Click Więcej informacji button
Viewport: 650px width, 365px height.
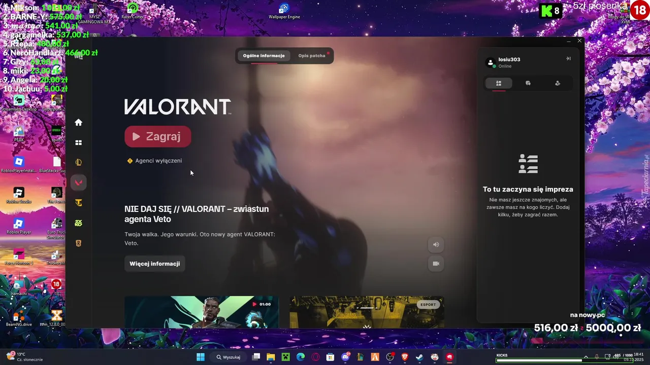[x=155, y=264]
